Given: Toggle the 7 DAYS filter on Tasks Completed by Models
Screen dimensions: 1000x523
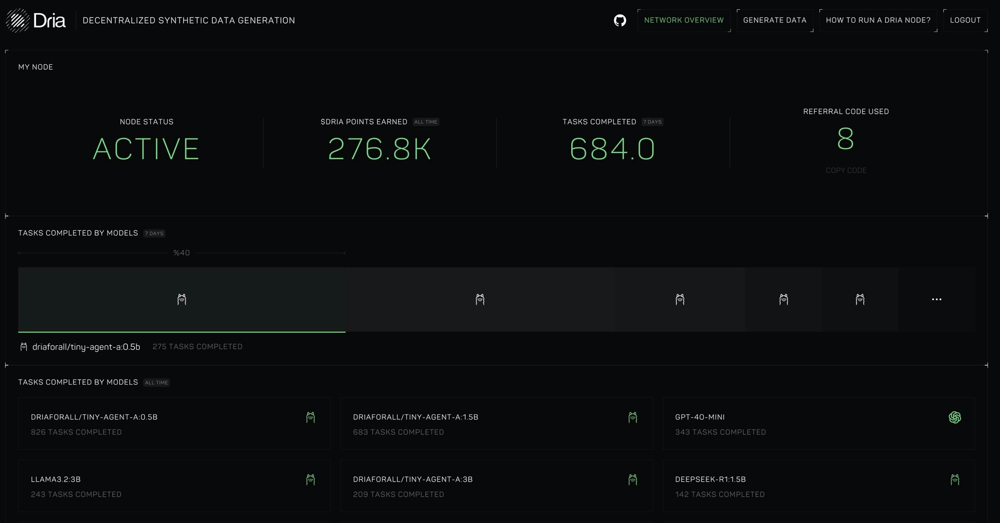Looking at the screenshot, I should tap(154, 233).
